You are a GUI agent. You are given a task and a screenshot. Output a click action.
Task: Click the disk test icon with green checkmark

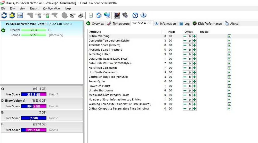46,15
